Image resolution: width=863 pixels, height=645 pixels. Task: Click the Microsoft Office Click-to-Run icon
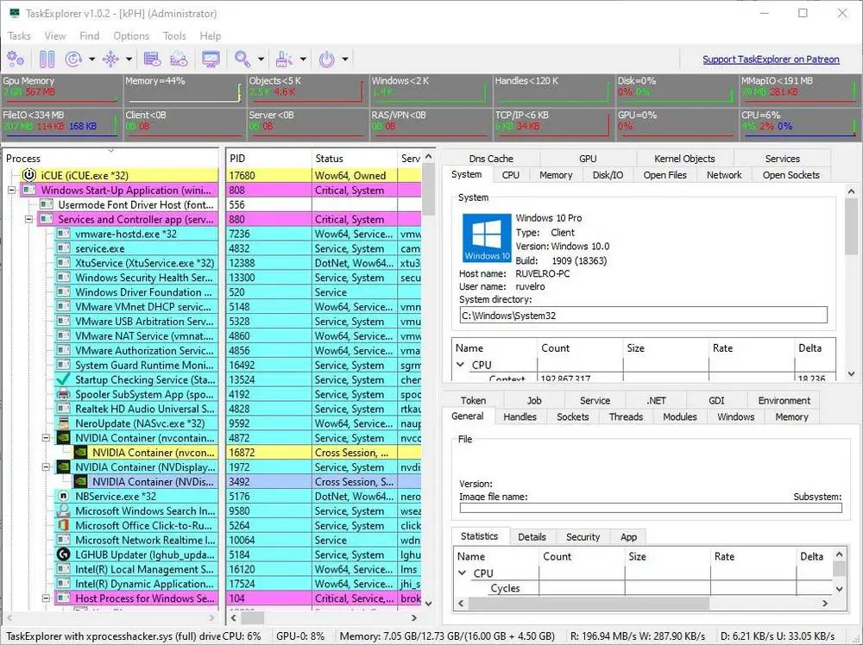[x=63, y=525]
